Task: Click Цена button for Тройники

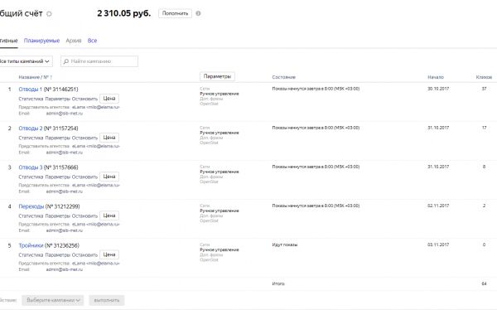Action: pyautogui.click(x=109, y=254)
